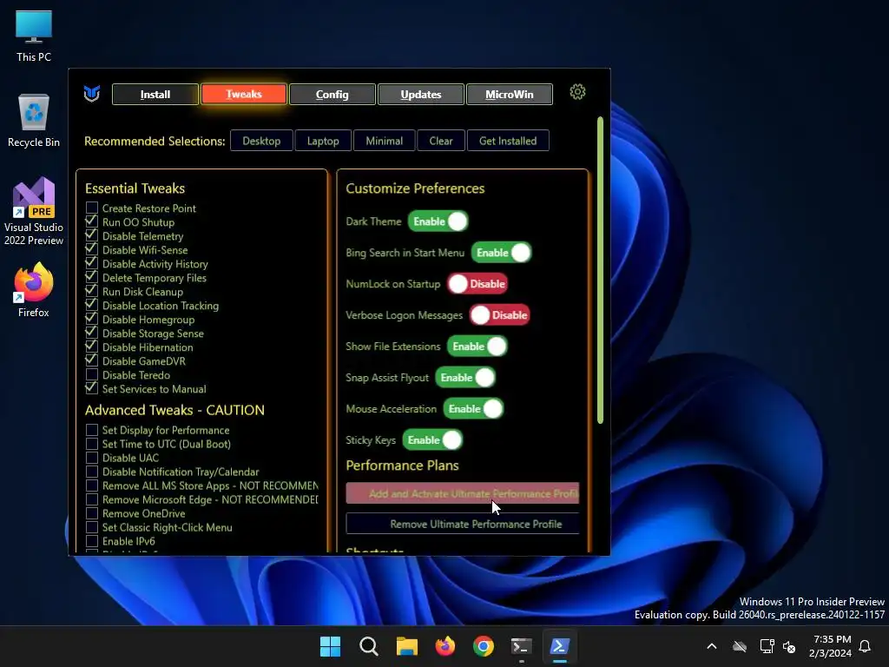Check Set Display for Performance

click(x=92, y=430)
